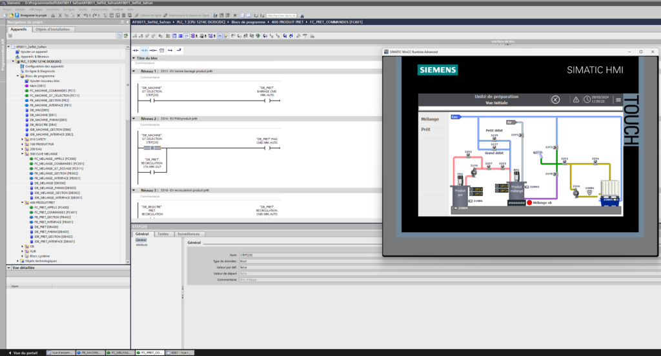This screenshot has height=356, width=661.
Task: Click Interrompre la liaison en ligne
Action: click(187, 15)
